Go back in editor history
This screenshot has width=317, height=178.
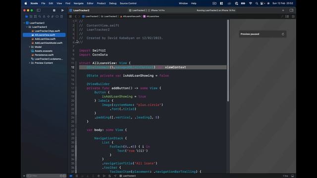tap(76, 16)
